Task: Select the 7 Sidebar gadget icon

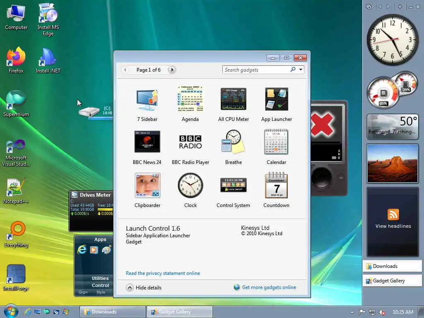Action: [147, 99]
